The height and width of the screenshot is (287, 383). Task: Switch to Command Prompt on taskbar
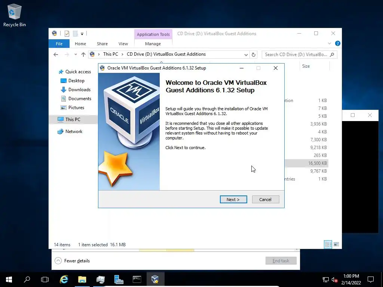pyautogui.click(x=137, y=280)
